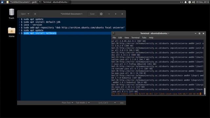Switch to the gedit Untitled Document taskbar item
Screen dimensions: 210x118
pyautogui.click(x=22, y=2)
